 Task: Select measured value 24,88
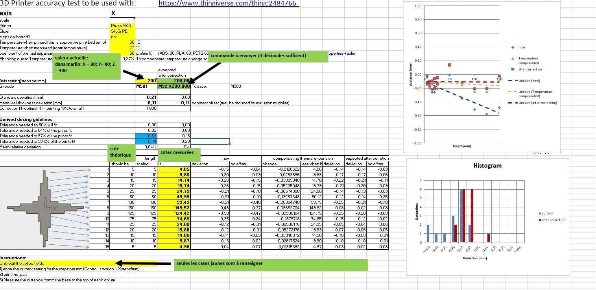tap(174, 224)
